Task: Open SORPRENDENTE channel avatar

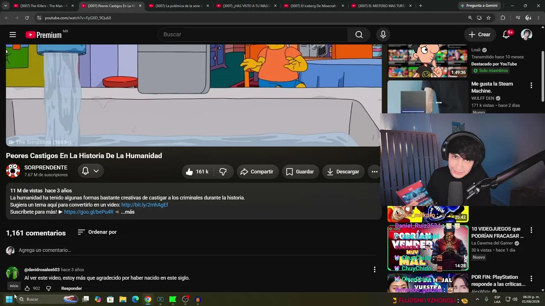Action: (13, 171)
